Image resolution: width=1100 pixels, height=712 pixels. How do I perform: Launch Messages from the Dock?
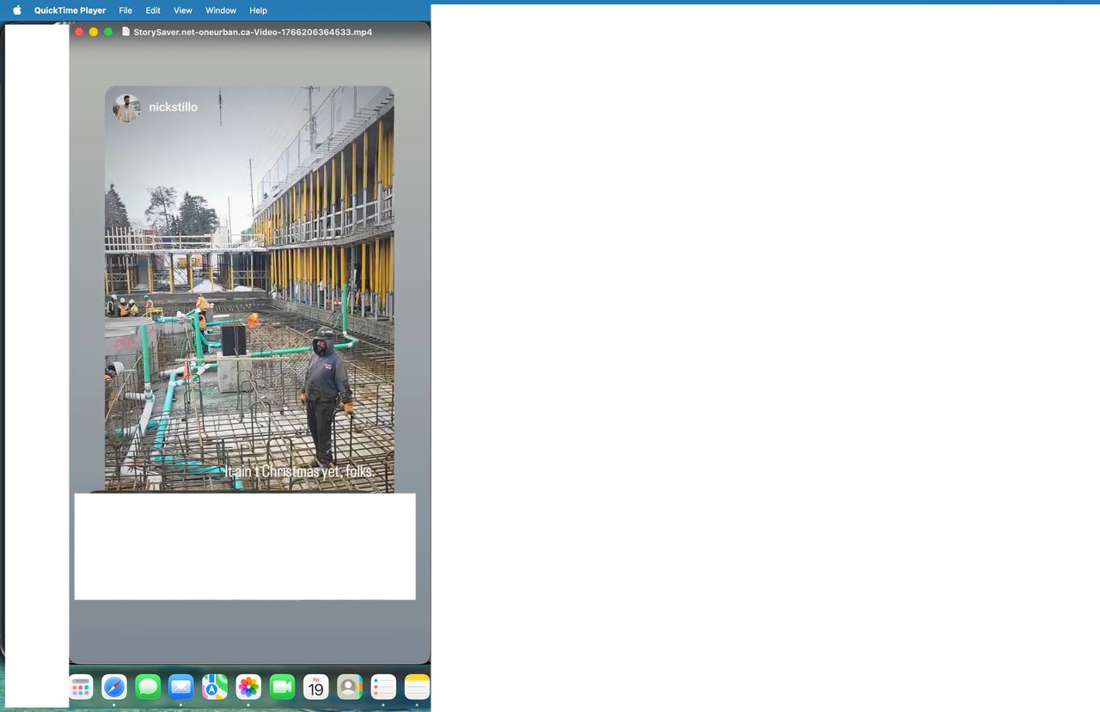click(x=148, y=687)
